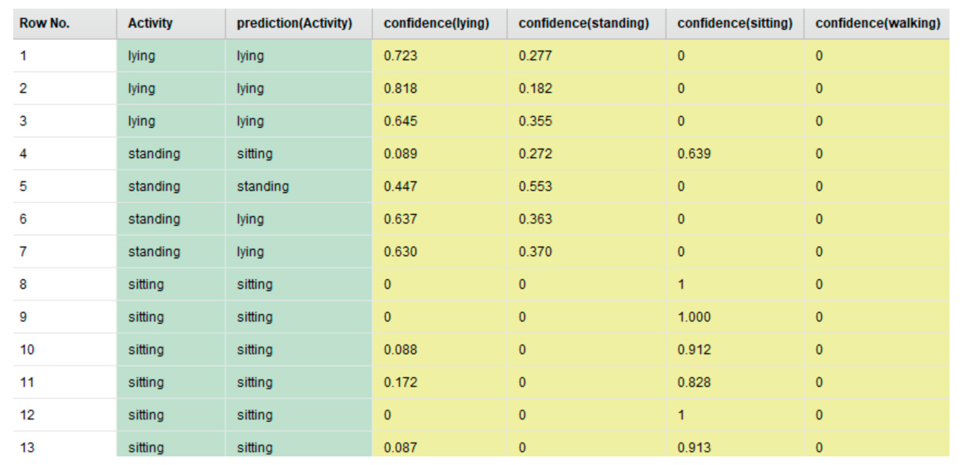Click the sitting prediction in row 4
The height and width of the screenshot is (465, 963).
click(255, 154)
